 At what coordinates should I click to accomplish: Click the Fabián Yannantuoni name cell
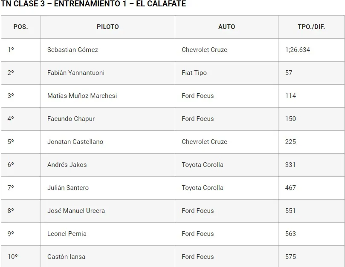tap(76, 73)
